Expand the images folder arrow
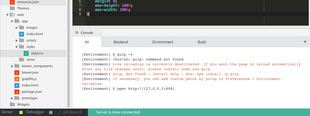 pos(17,28)
